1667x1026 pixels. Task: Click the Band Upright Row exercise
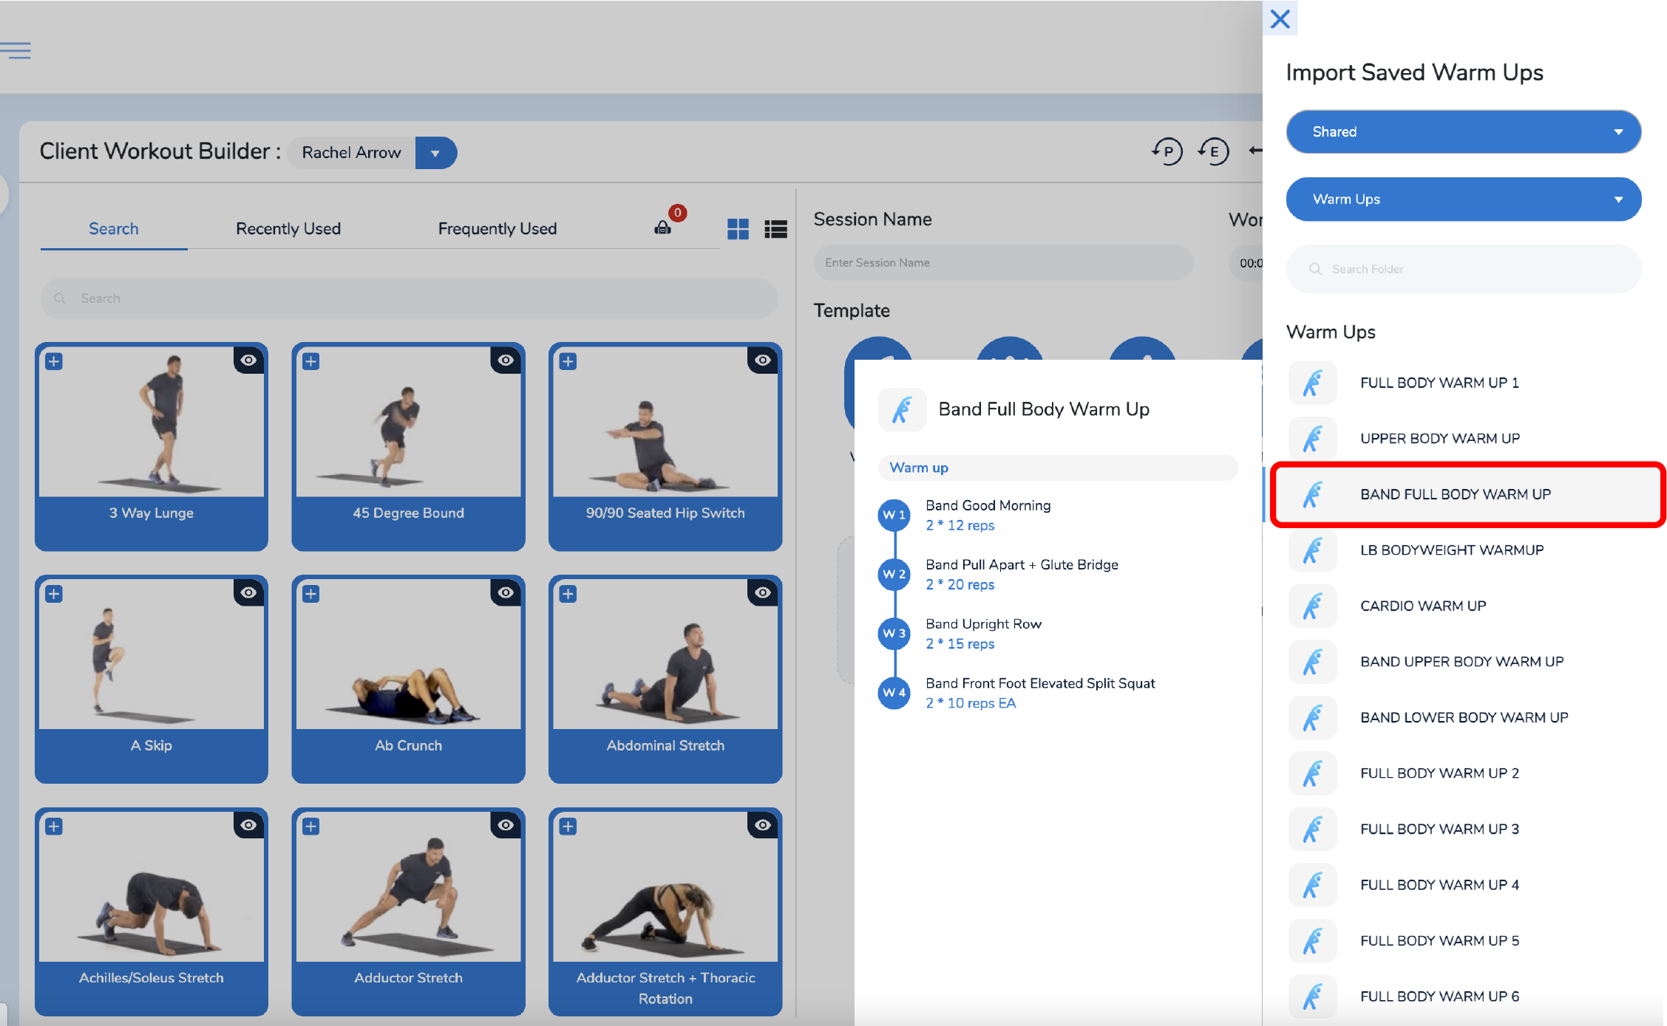[x=983, y=624]
